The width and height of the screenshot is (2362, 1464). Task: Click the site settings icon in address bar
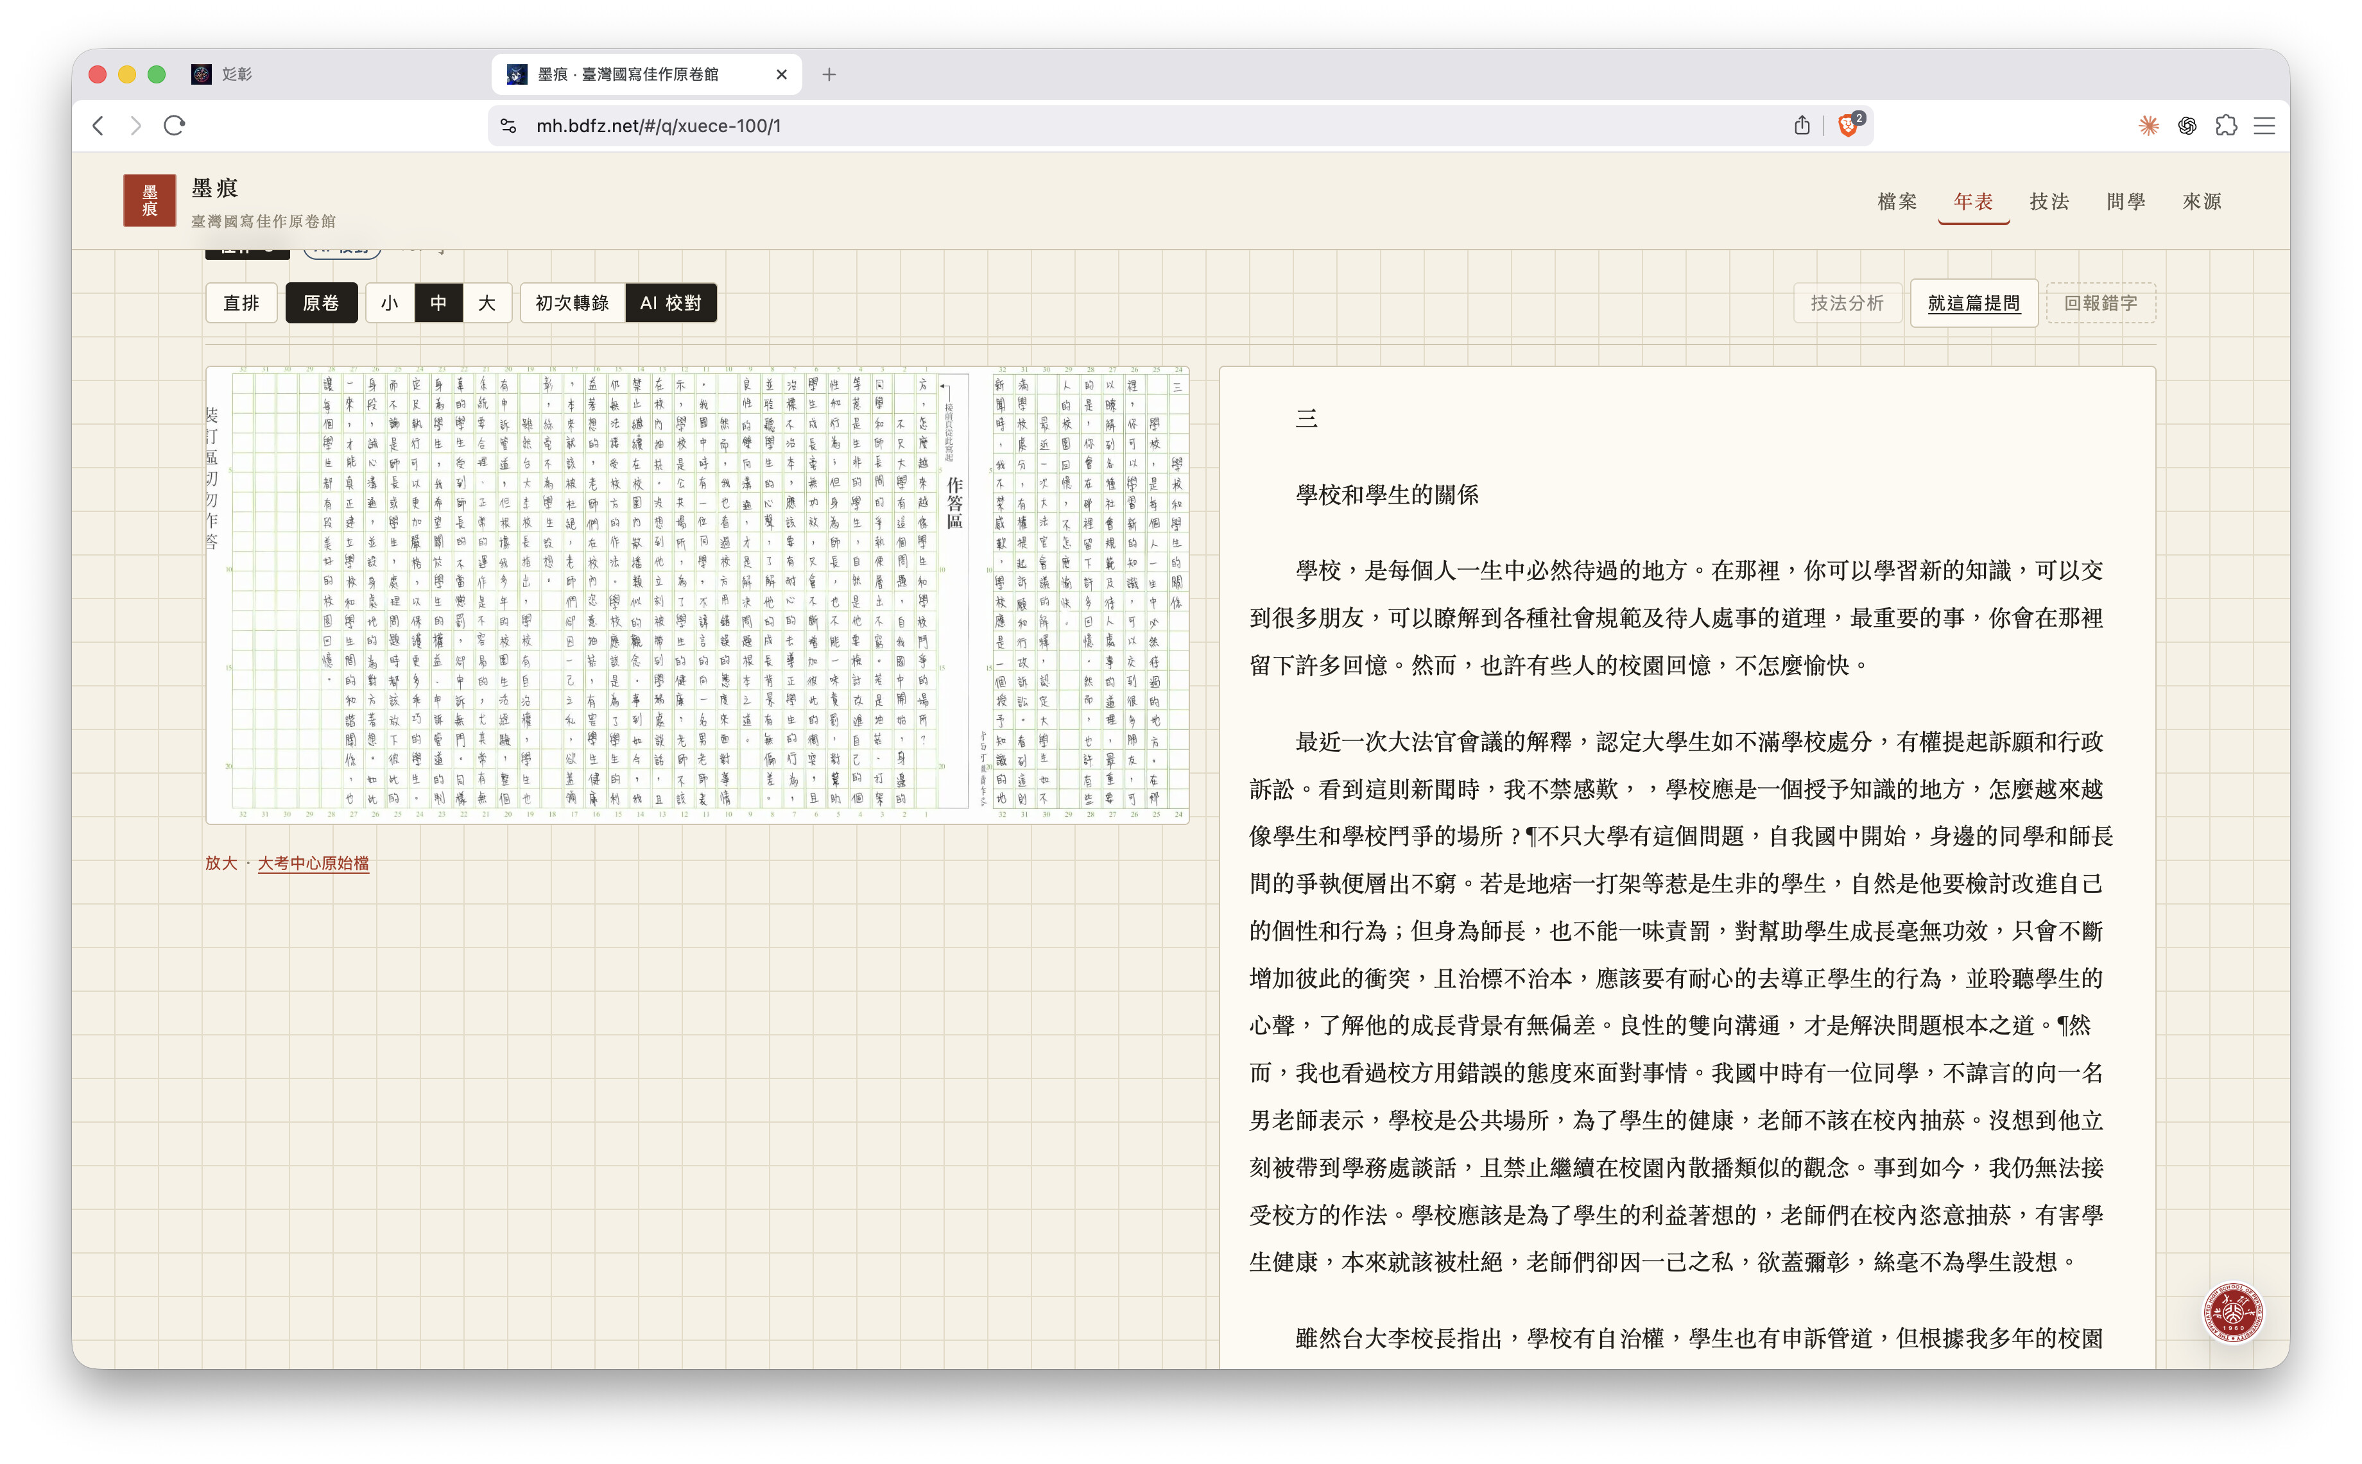tap(508, 126)
